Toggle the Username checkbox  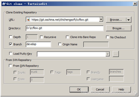[x=88, y=79]
